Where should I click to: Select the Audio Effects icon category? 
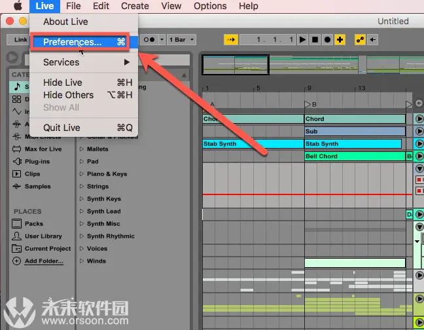tap(16, 124)
